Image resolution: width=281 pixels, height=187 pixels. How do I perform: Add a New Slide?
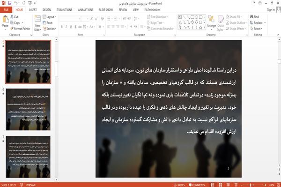coord(37,23)
